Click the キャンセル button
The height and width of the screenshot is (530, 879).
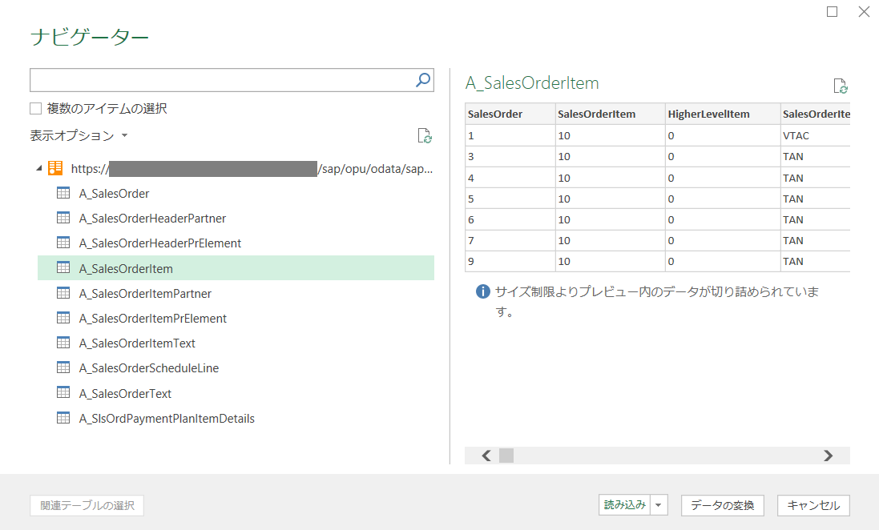(813, 505)
